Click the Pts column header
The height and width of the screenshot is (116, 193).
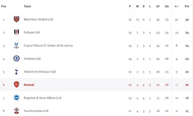[187, 6]
